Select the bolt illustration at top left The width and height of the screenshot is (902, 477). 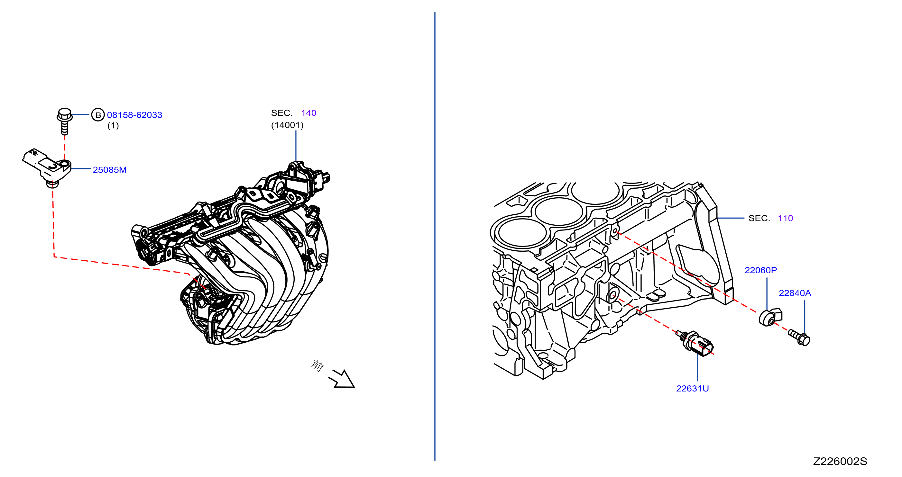coord(65,121)
